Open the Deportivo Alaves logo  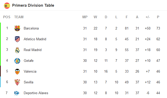[17, 93]
